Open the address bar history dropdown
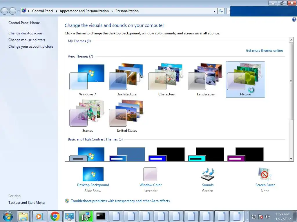Image resolution: width=297 pixels, height=222 pixels. click(214, 11)
